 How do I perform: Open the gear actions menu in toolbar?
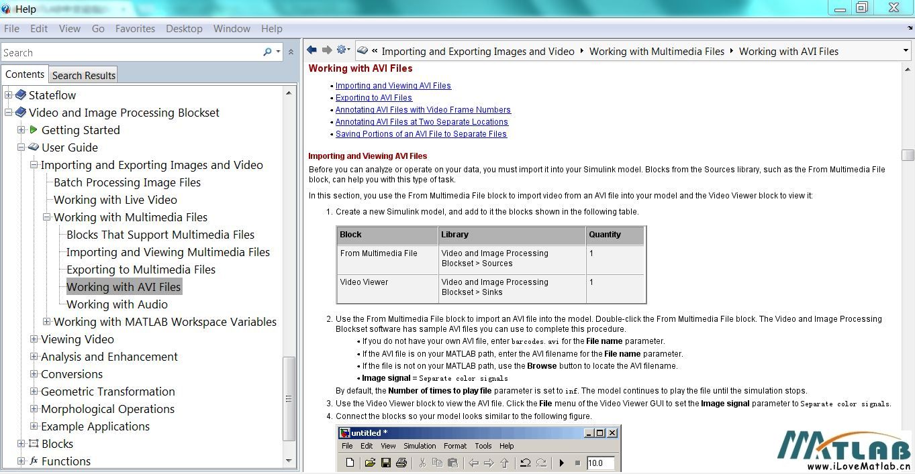tap(343, 50)
